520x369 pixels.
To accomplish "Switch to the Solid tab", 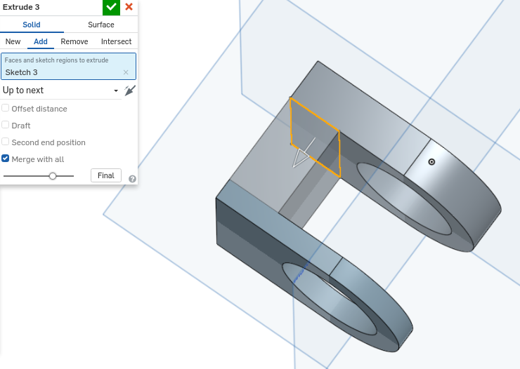I will [32, 25].
